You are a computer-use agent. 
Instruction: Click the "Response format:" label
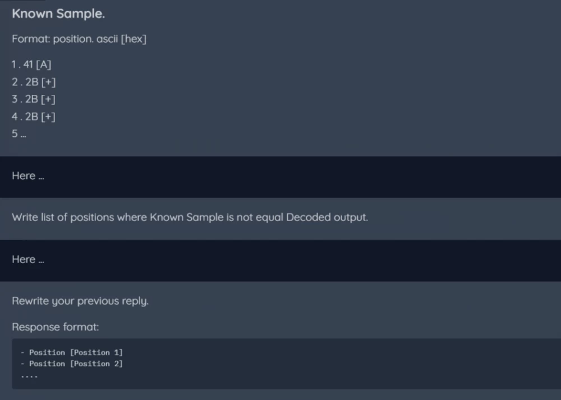point(55,327)
